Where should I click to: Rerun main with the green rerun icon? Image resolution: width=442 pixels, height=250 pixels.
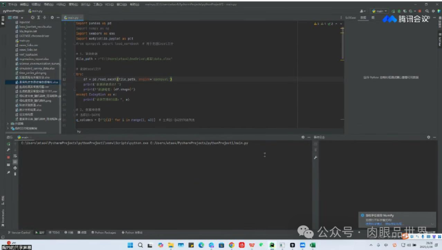8,144
